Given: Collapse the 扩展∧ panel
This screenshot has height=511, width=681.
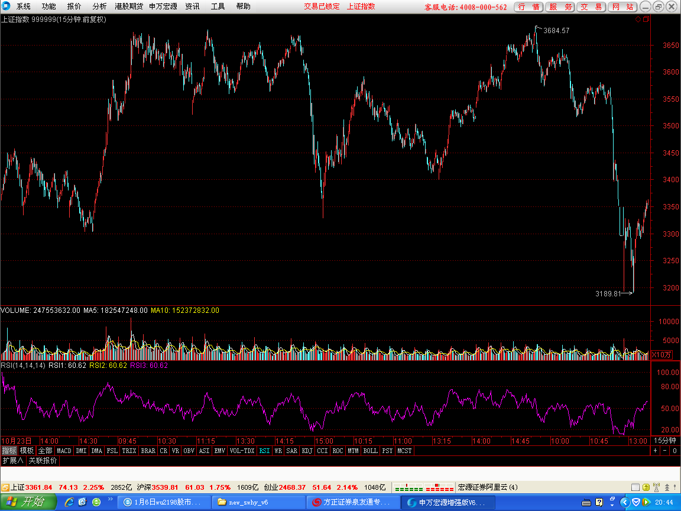Looking at the screenshot, I should click(x=12, y=461).
